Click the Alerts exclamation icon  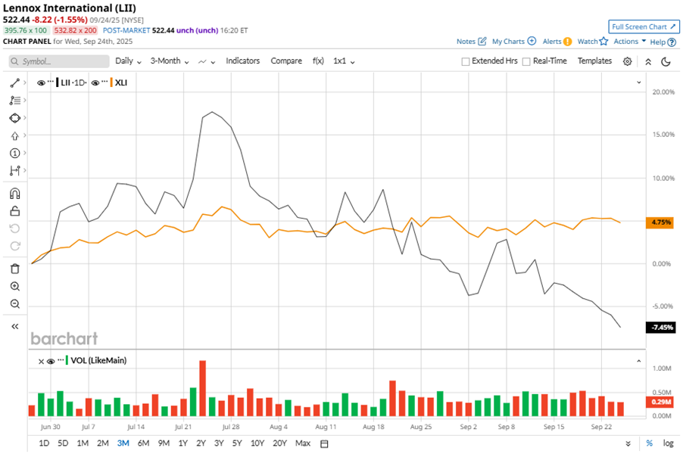click(x=567, y=42)
